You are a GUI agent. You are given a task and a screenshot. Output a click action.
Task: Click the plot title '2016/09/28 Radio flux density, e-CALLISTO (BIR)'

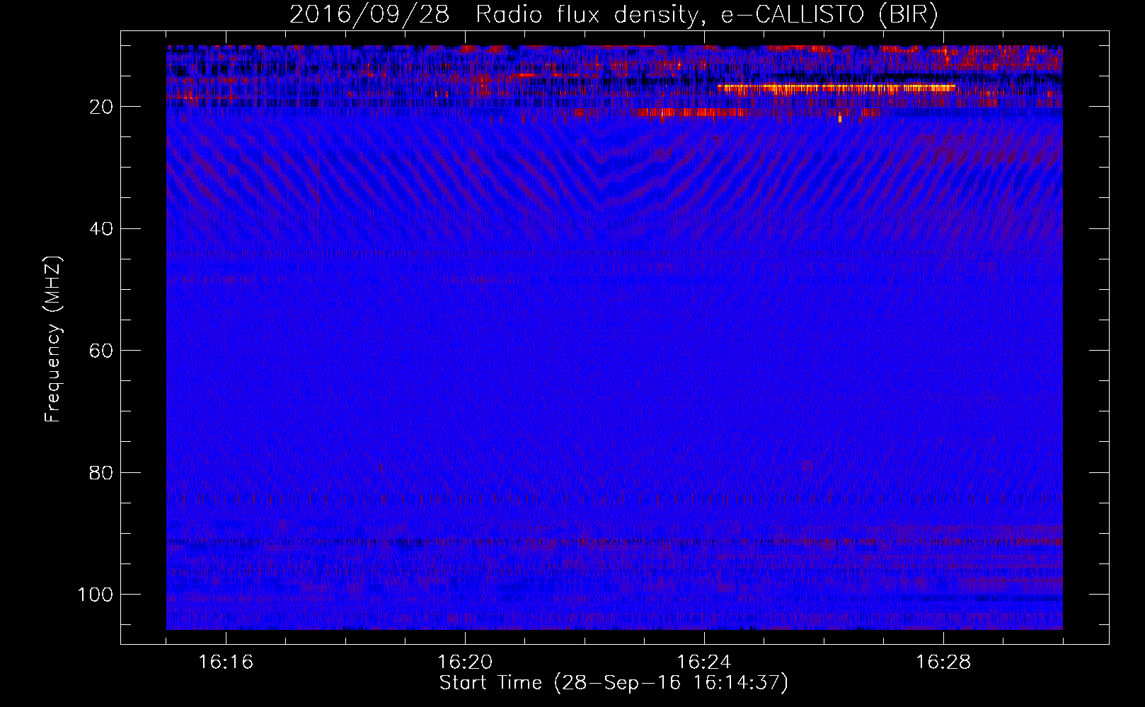[x=614, y=15]
